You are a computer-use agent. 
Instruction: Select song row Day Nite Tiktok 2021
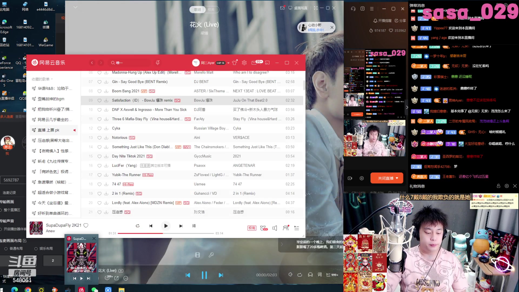[192, 156]
